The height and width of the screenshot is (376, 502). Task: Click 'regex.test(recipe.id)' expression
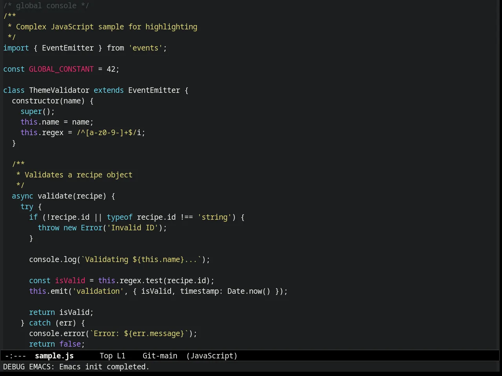pyautogui.click(x=165, y=280)
